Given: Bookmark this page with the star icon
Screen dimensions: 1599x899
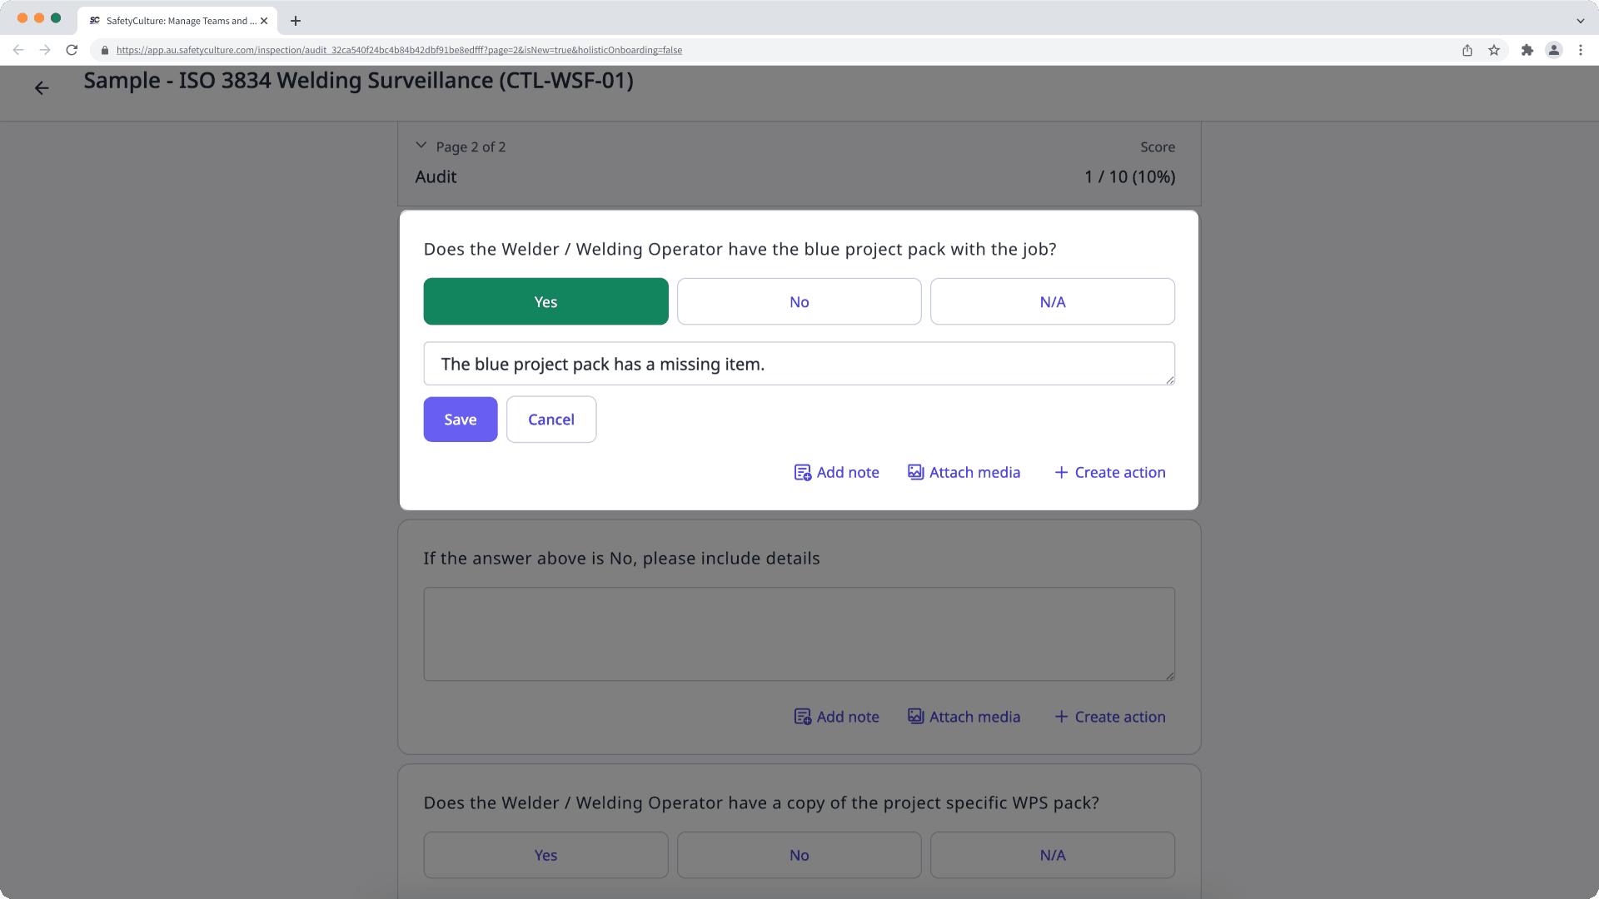Looking at the screenshot, I should click(x=1495, y=50).
